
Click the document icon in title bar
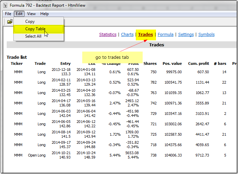[x=5, y=5]
